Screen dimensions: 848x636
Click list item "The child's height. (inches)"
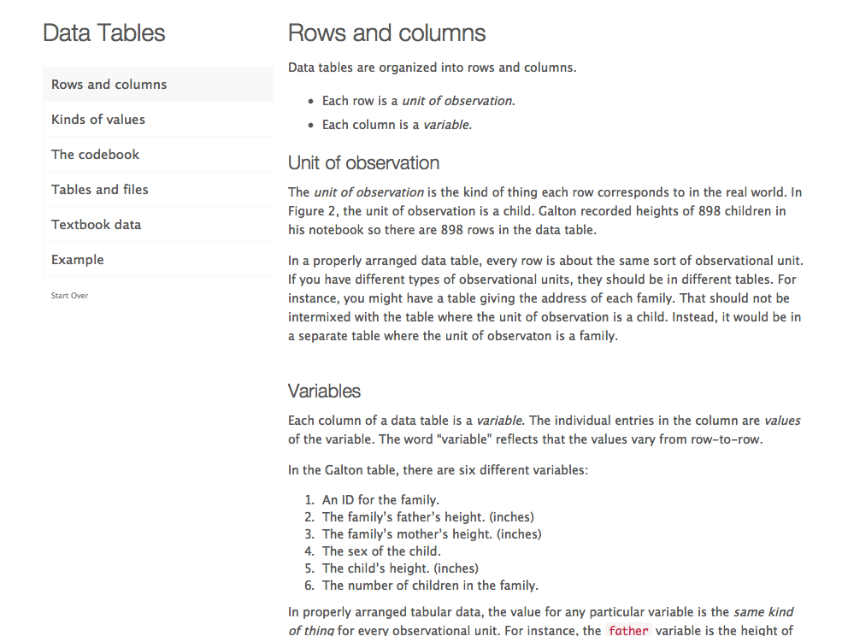click(391, 568)
